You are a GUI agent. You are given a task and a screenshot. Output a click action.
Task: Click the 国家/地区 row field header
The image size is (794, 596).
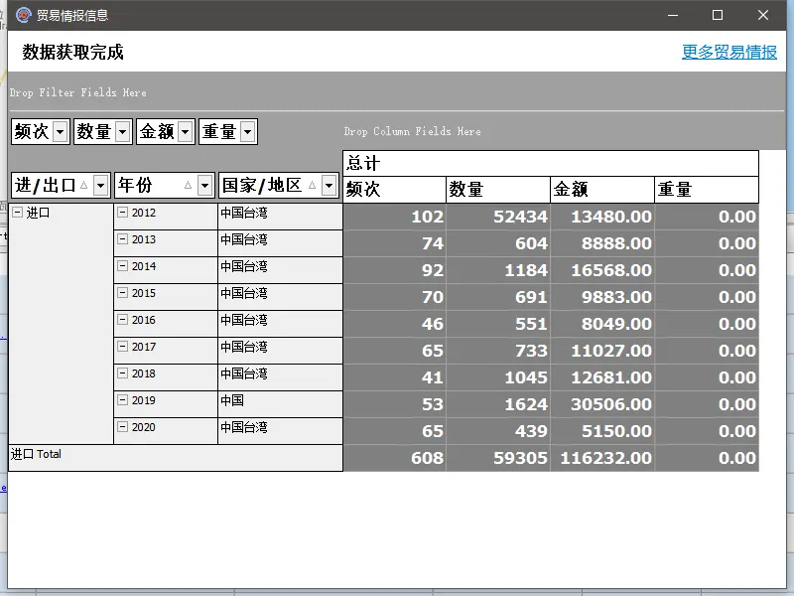click(x=279, y=186)
